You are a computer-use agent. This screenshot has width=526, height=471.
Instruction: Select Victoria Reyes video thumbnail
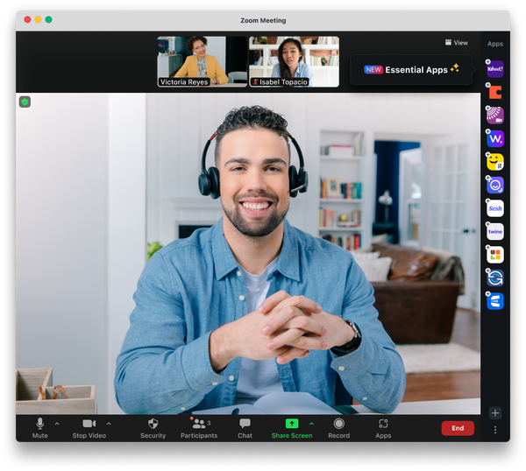tap(203, 61)
